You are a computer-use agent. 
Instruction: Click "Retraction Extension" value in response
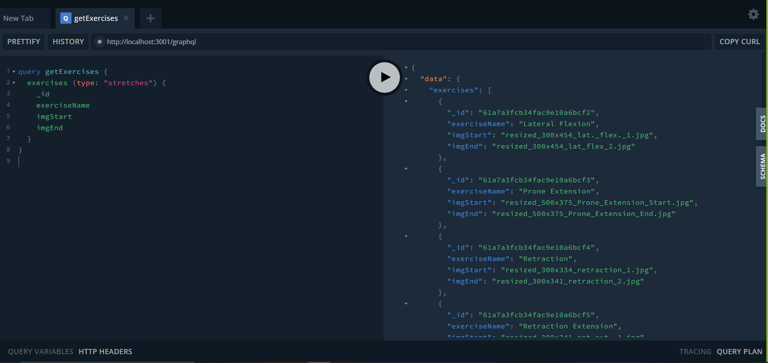[x=568, y=326]
